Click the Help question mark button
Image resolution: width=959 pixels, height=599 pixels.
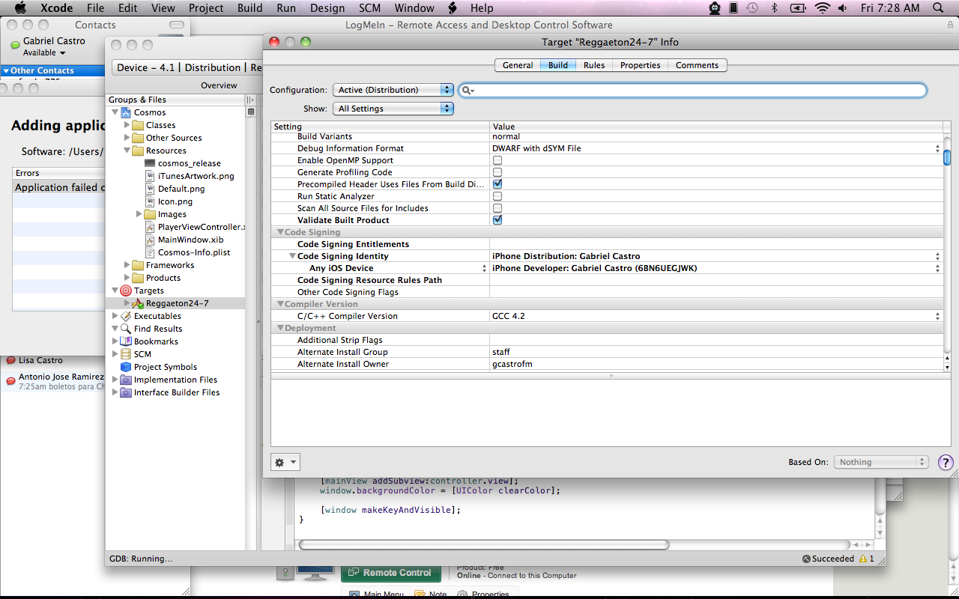click(x=946, y=462)
